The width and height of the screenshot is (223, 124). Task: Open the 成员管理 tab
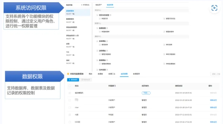click(124, 74)
